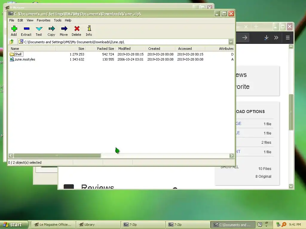Click the 7-Zip title bar icon
This screenshot has width=306, height=229.
pos(11,14)
